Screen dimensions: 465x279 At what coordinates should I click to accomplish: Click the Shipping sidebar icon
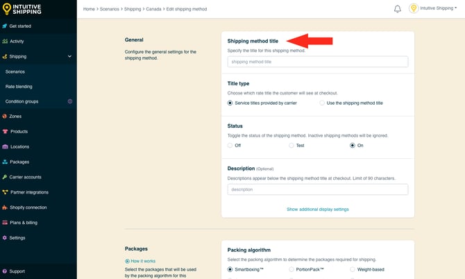pos(5,56)
